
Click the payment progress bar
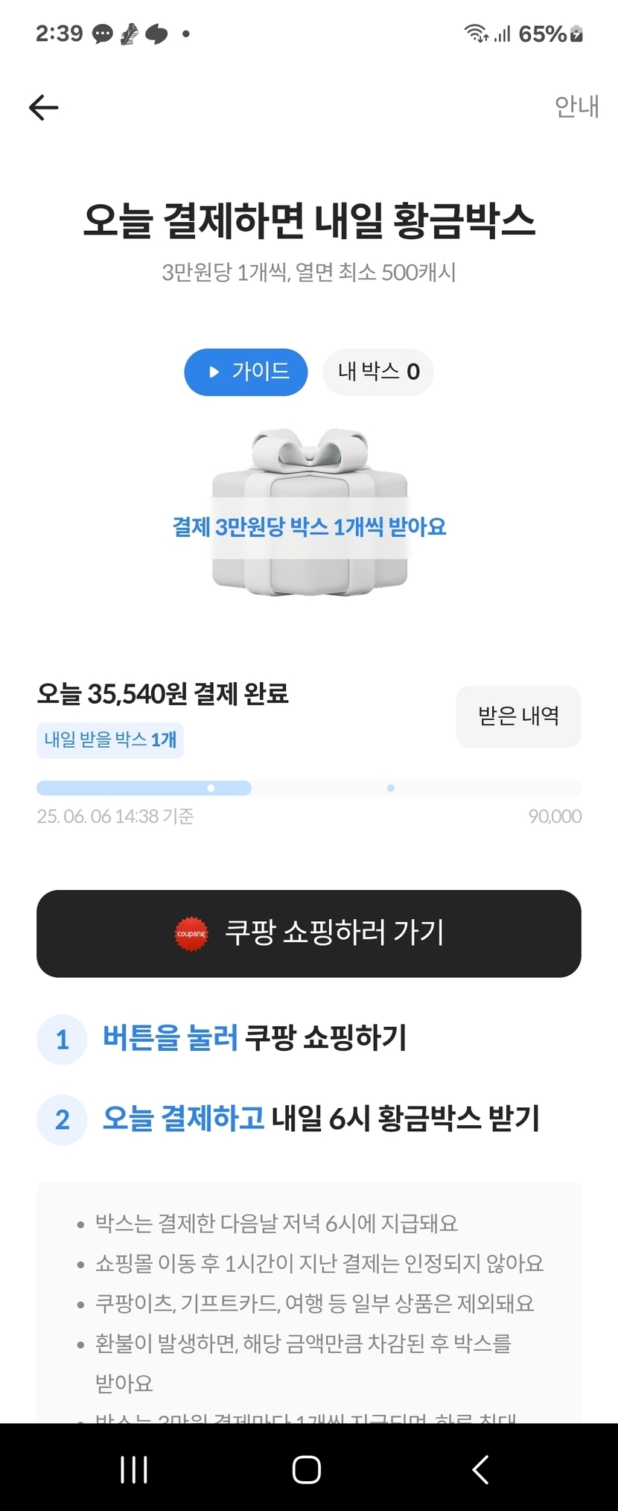pyautogui.click(x=308, y=788)
